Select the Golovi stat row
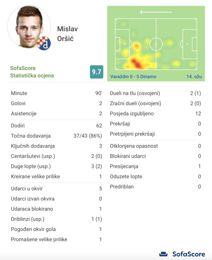The width and height of the screenshot is (212, 260). (56, 103)
